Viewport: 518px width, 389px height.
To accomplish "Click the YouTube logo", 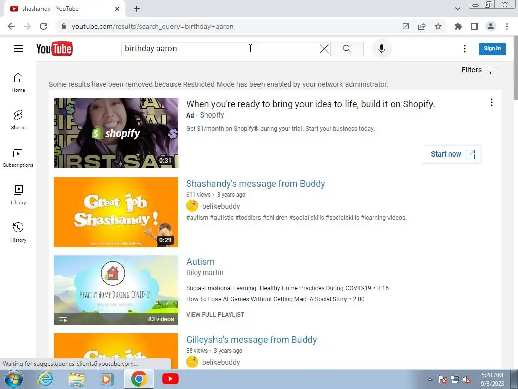I will click(55, 49).
